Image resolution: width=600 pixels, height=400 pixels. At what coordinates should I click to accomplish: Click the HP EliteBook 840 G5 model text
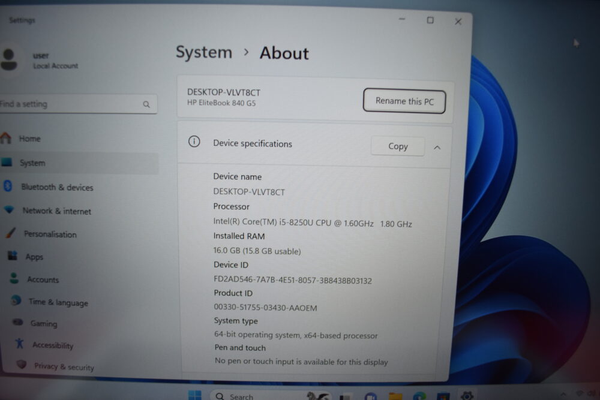[x=221, y=103]
